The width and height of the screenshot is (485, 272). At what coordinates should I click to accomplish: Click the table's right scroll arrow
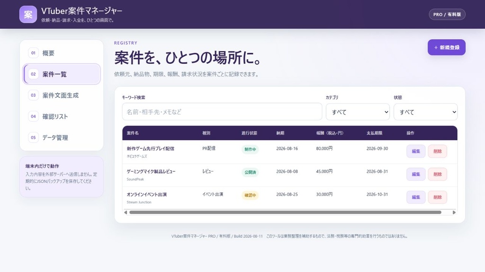click(x=454, y=212)
